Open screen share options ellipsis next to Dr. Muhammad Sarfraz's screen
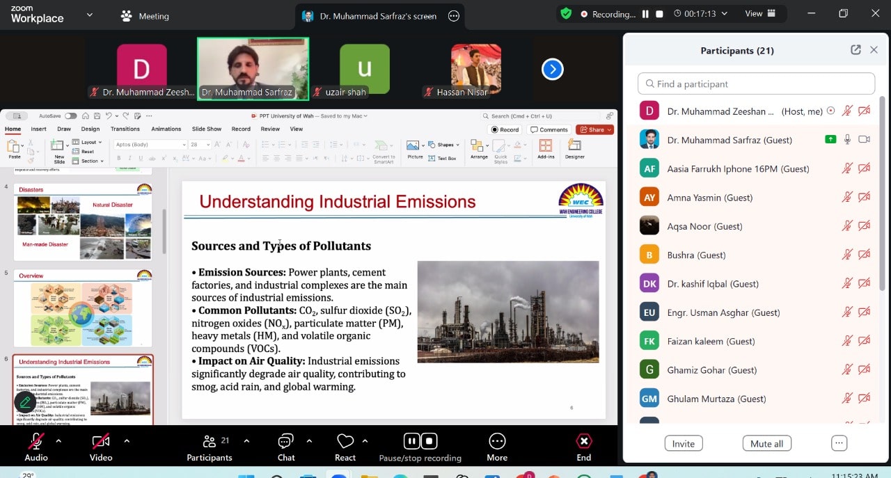 click(454, 15)
